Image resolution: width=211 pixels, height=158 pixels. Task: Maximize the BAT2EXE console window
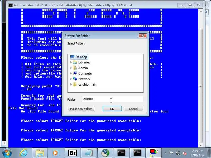coord(190,5)
